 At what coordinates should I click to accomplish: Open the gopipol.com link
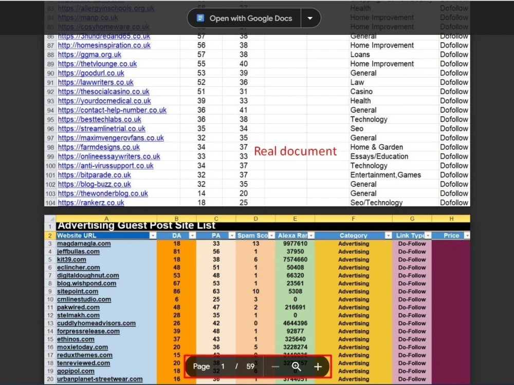point(76,371)
